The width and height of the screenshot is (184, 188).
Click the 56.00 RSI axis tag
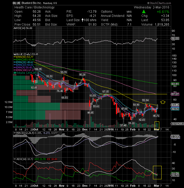click(175, 39)
